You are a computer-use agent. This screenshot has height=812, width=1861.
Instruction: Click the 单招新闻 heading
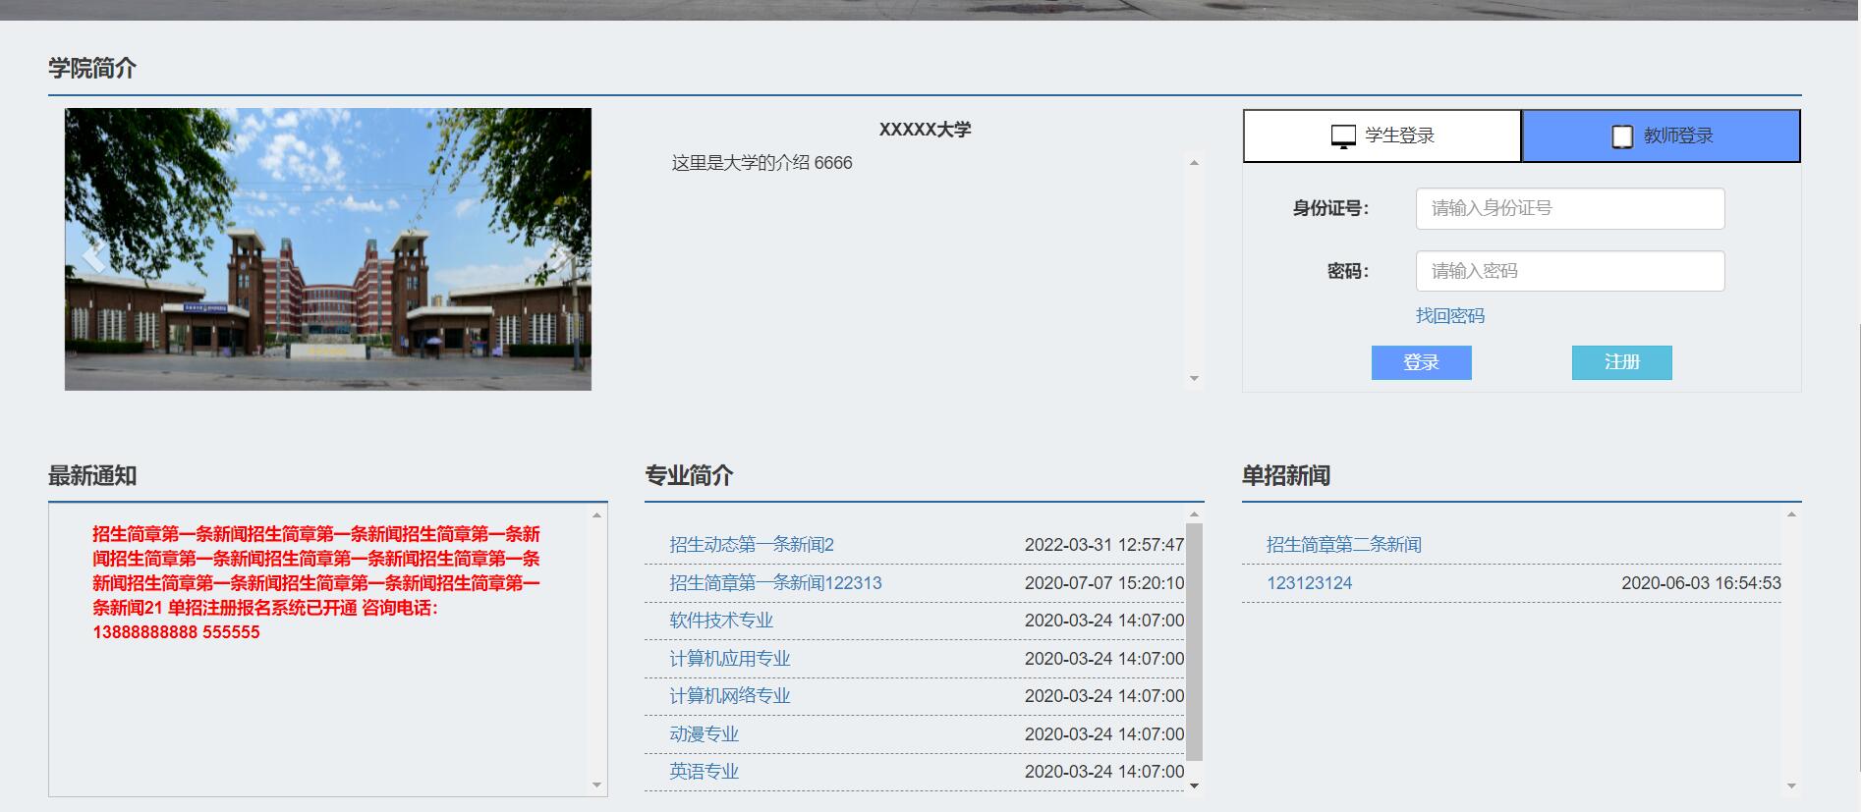point(1286,476)
